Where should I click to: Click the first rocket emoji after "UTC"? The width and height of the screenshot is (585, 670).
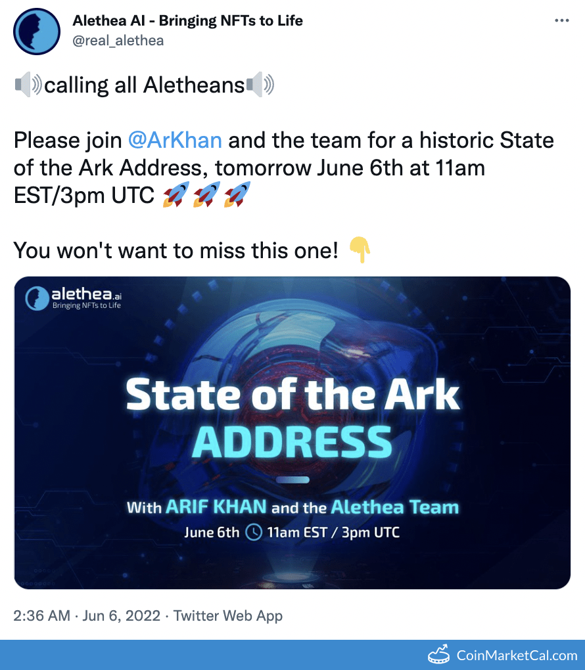click(x=175, y=196)
